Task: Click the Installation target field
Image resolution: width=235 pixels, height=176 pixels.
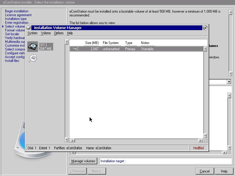Action: click(x=165, y=161)
